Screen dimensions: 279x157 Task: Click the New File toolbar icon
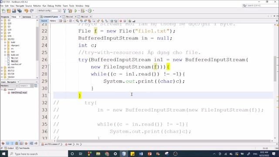coord(3,11)
